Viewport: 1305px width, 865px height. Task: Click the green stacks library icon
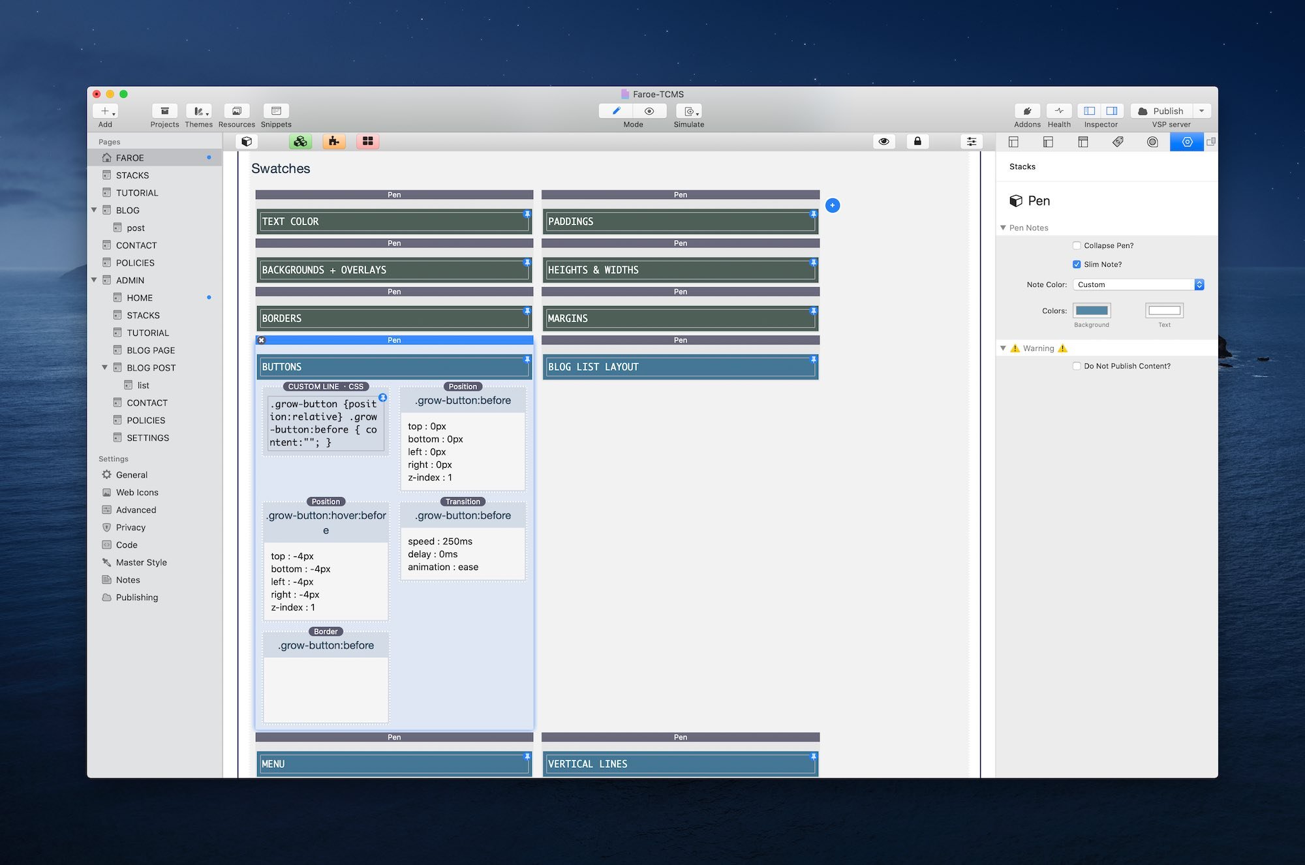(300, 142)
